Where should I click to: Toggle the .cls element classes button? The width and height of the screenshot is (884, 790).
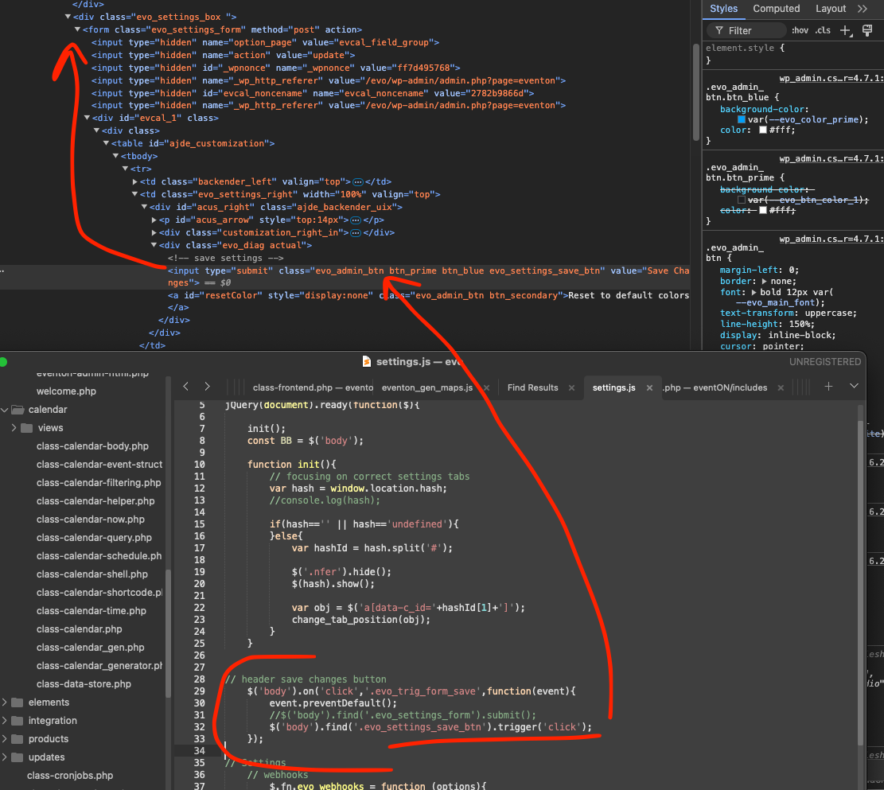[x=823, y=30]
